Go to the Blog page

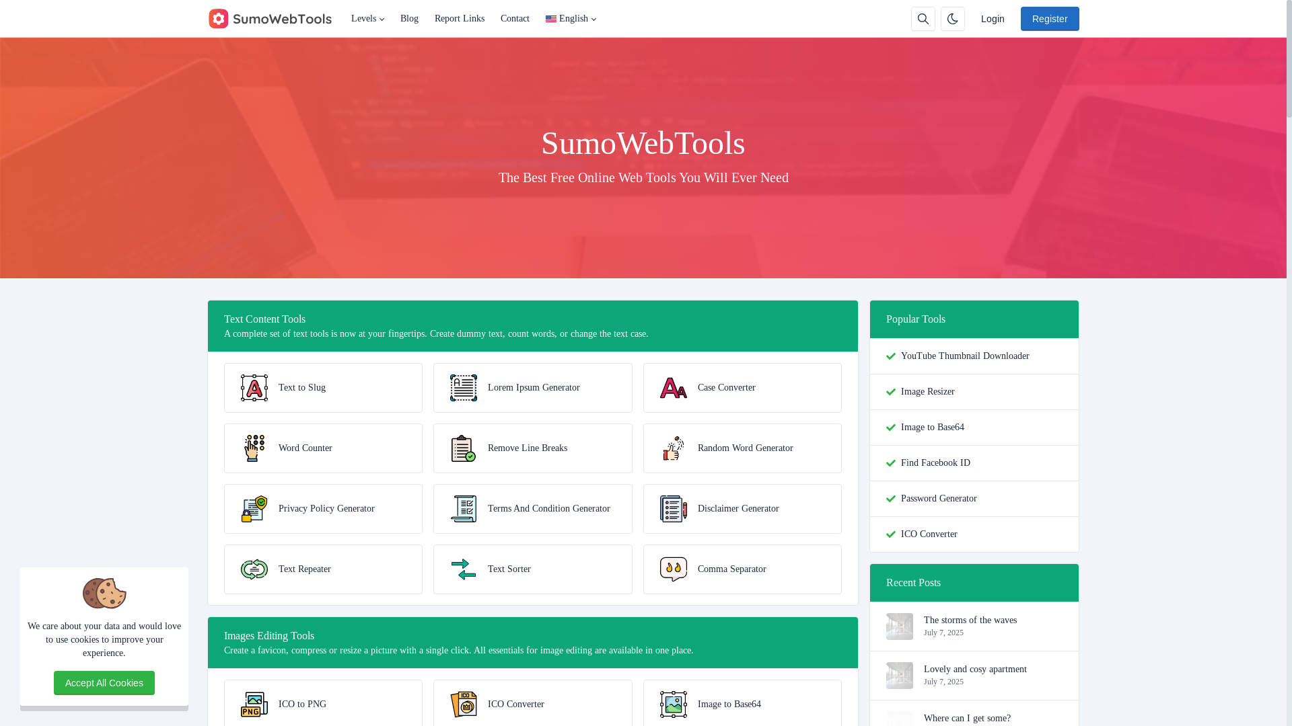[x=409, y=19]
